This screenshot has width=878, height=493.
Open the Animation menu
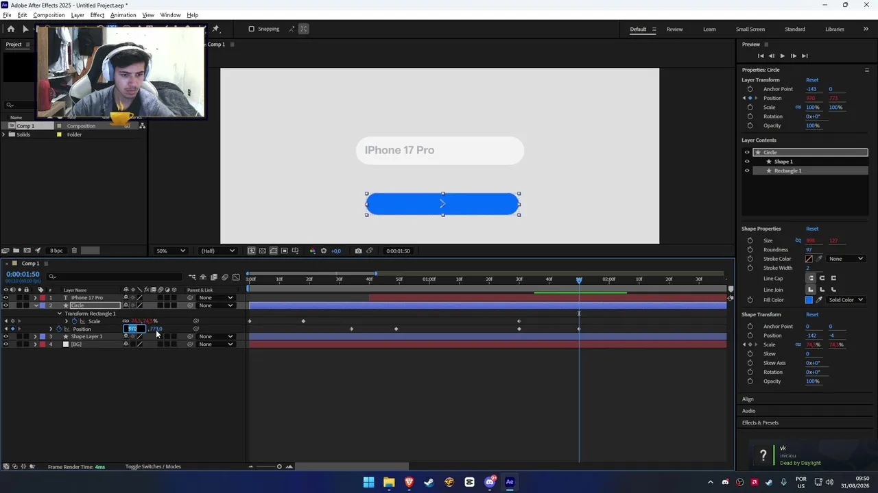[123, 15]
